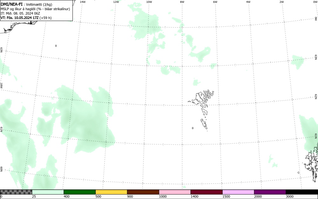Click the legend value 2000

click(258, 196)
